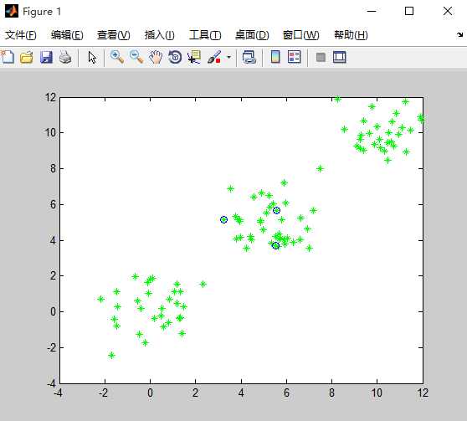Open a file with the folder icon
467x421 pixels.
27,57
